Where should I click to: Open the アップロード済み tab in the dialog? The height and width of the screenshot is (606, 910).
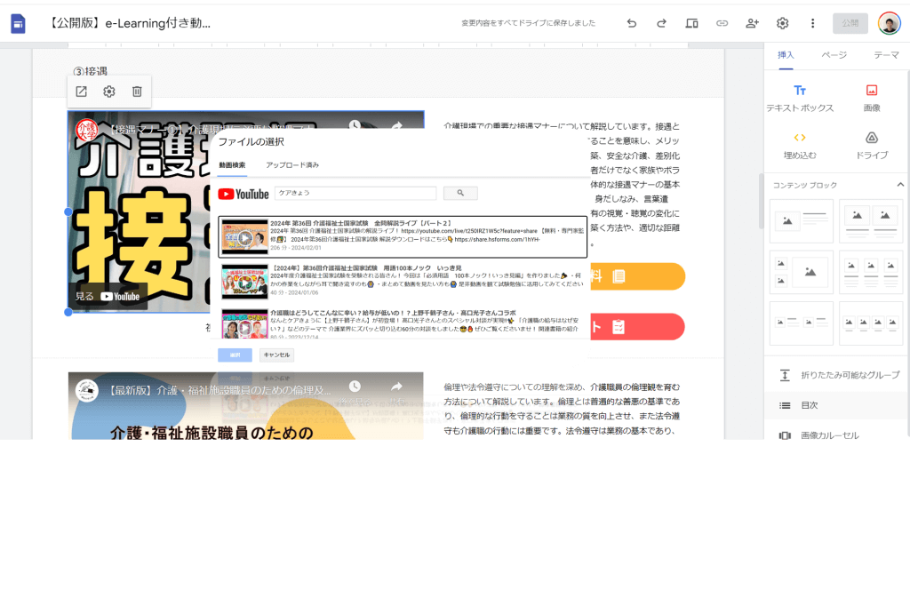tap(291, 165)
